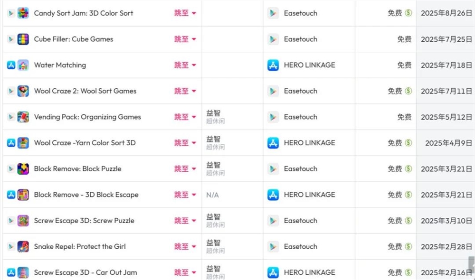Click the Candy Sort Jam app icon

point(23,13)
